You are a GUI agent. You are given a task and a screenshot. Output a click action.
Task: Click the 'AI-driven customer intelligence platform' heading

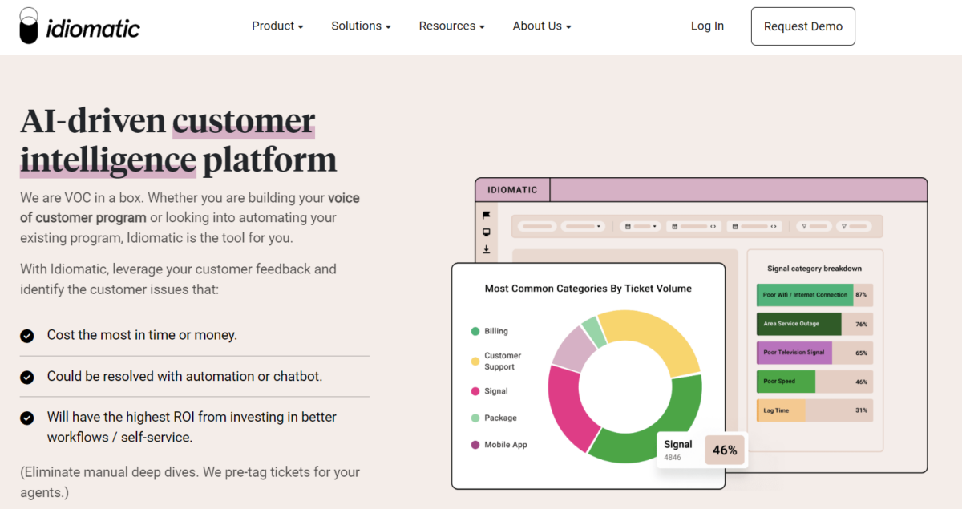click(179, 140)
